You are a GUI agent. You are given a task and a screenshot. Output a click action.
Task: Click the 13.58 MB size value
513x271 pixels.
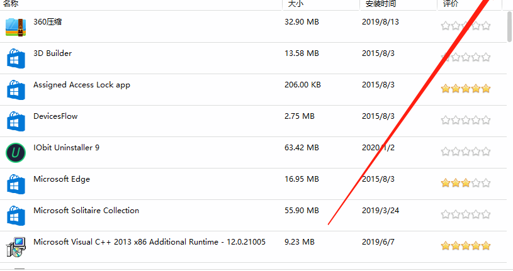[x=302, y=53]
